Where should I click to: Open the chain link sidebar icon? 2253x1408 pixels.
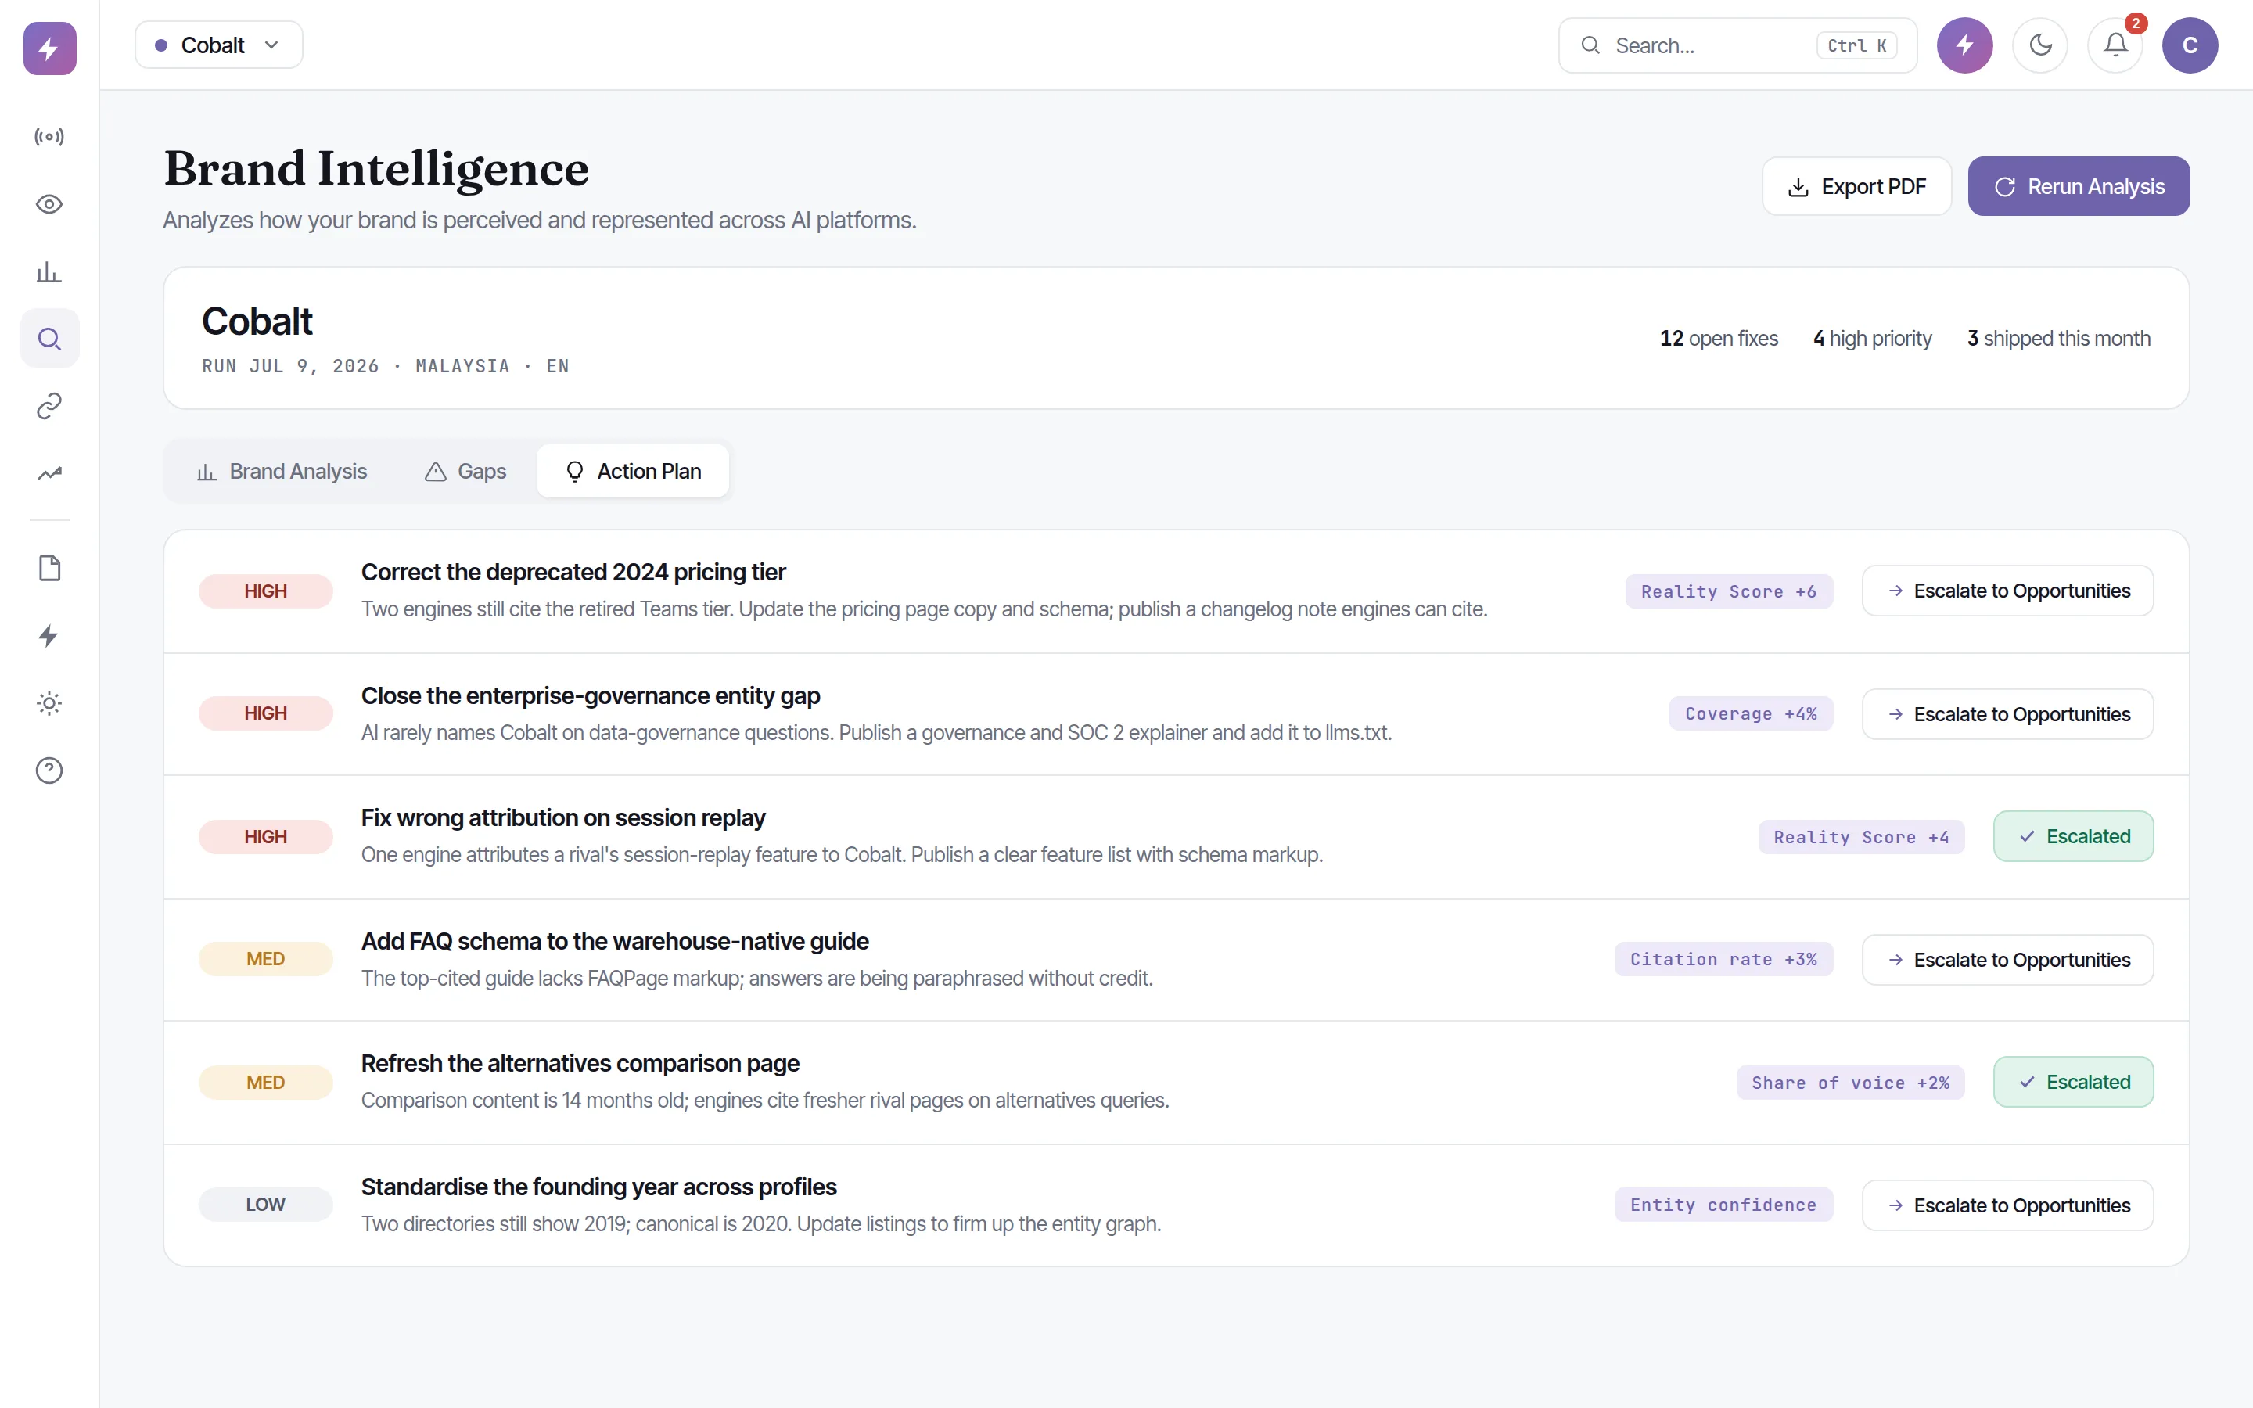[49, 406]
